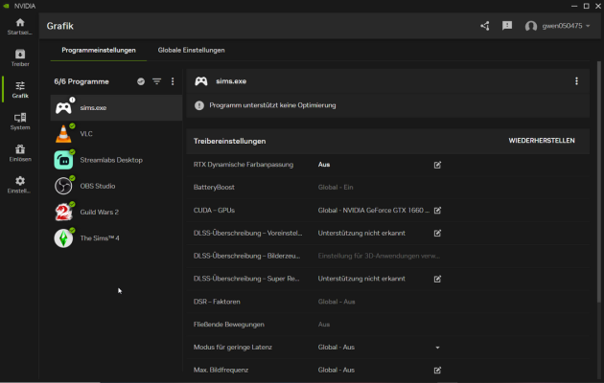
Task: Select VLC in the program list
Action: coord(116,134)
